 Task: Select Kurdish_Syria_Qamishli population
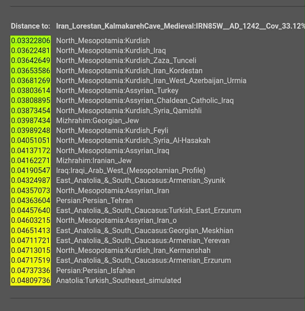click(129, 111)
